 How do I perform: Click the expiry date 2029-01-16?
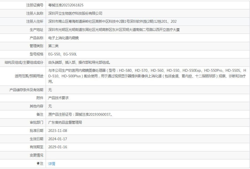click(58, 147)
